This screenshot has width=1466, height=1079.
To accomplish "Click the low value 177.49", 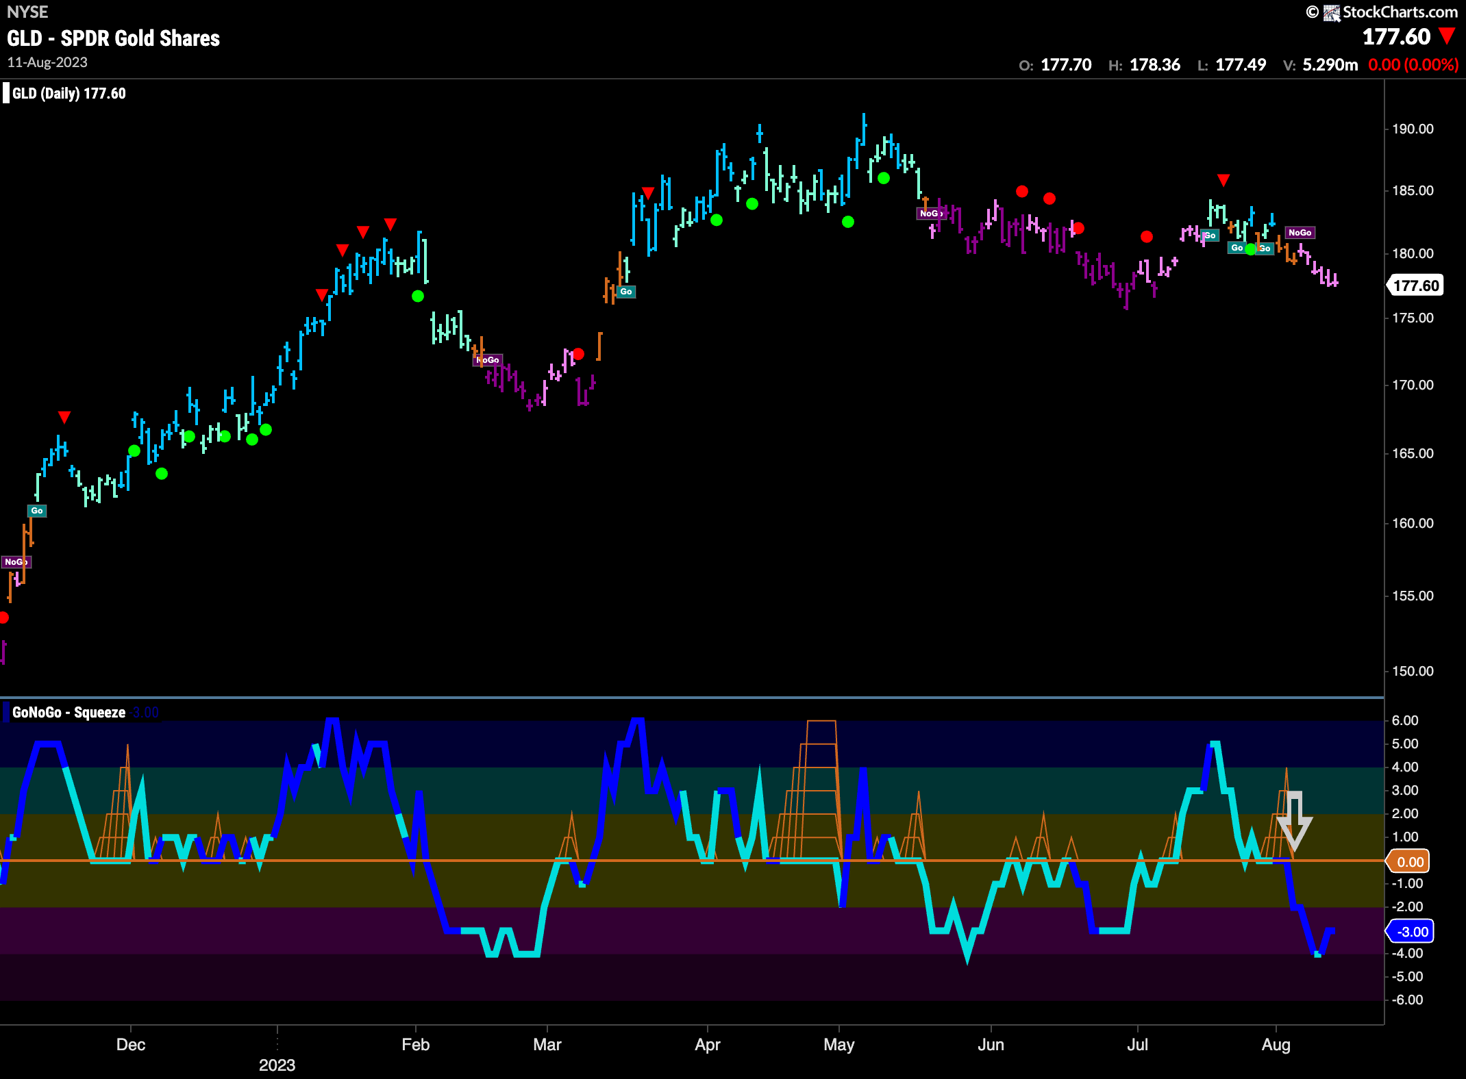I will point(1241,65).
